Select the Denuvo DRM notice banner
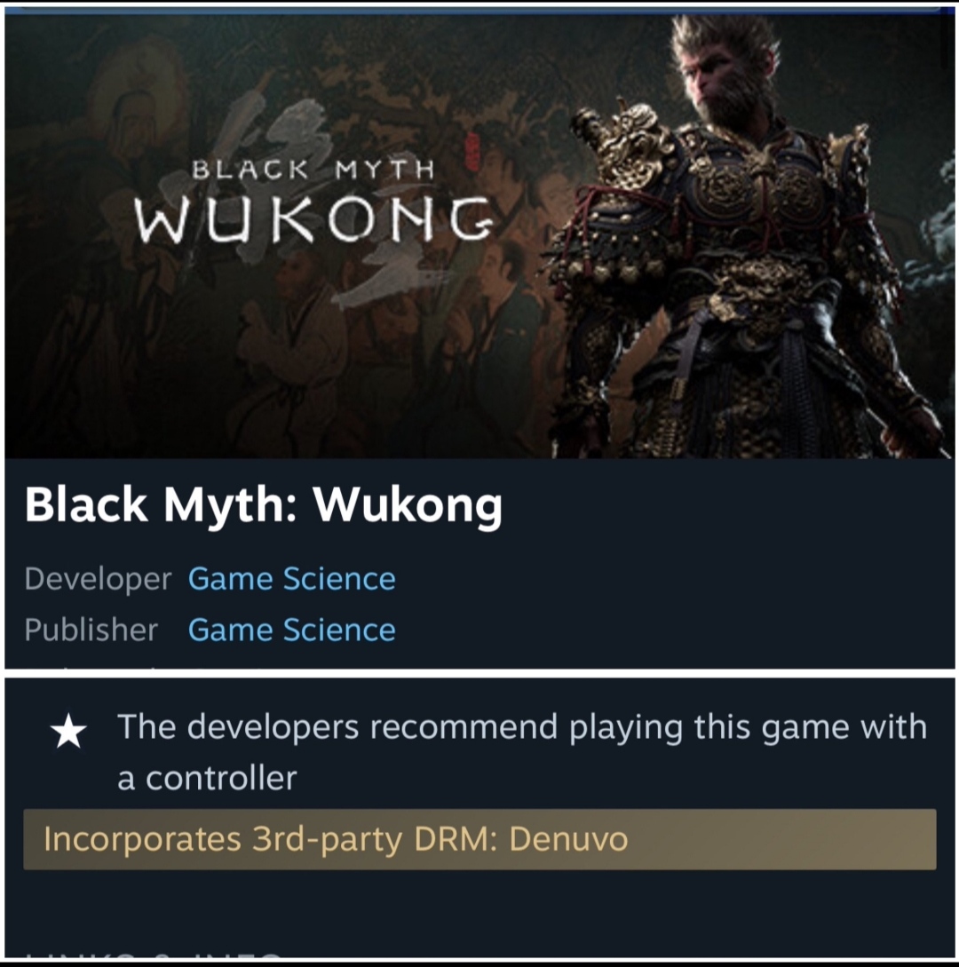This screenshot has width=959, height=967. click(479, 839)
